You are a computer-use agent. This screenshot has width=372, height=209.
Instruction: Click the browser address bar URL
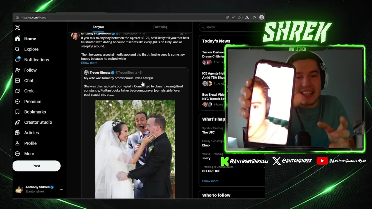coord(33,17)
